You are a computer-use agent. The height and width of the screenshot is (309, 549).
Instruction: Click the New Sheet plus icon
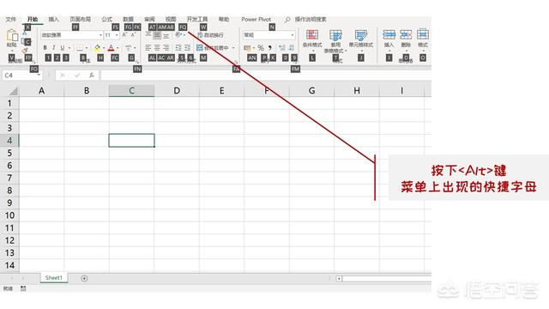[x=84, y=278]
